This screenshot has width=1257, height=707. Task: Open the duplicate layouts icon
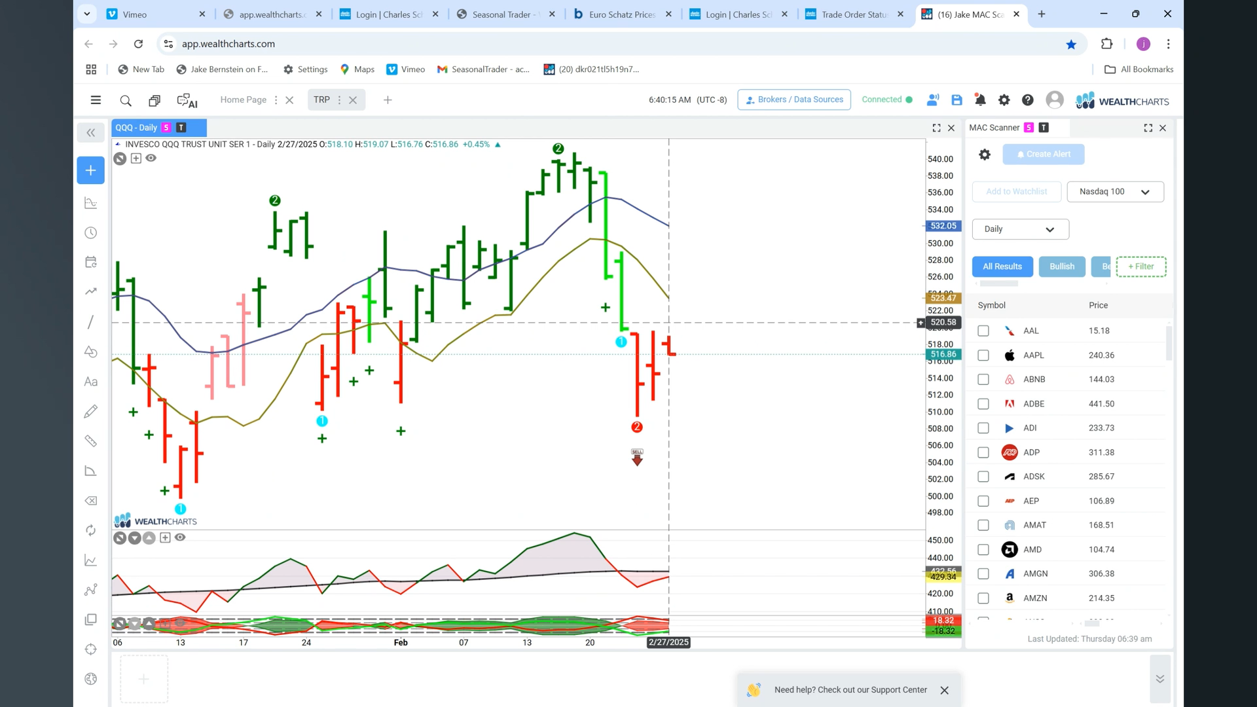[155, 100]
